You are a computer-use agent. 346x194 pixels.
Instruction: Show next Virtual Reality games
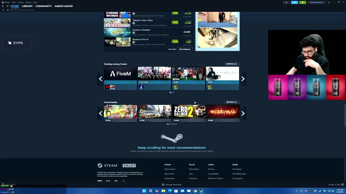tap(243, 113)
